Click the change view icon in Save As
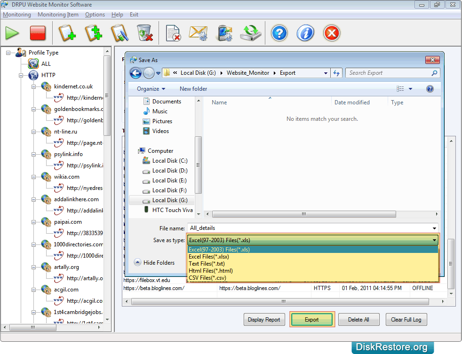 coord(400,89)
